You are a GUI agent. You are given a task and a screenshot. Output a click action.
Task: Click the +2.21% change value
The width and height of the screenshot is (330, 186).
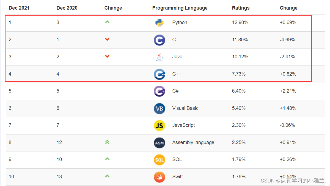click(x=288, y=91)
